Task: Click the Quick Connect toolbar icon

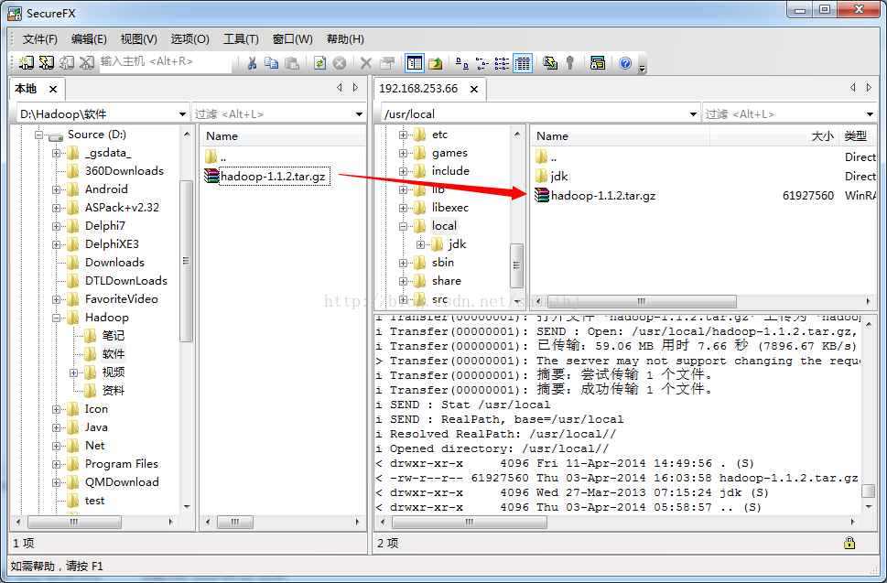Action: [47, 63]
